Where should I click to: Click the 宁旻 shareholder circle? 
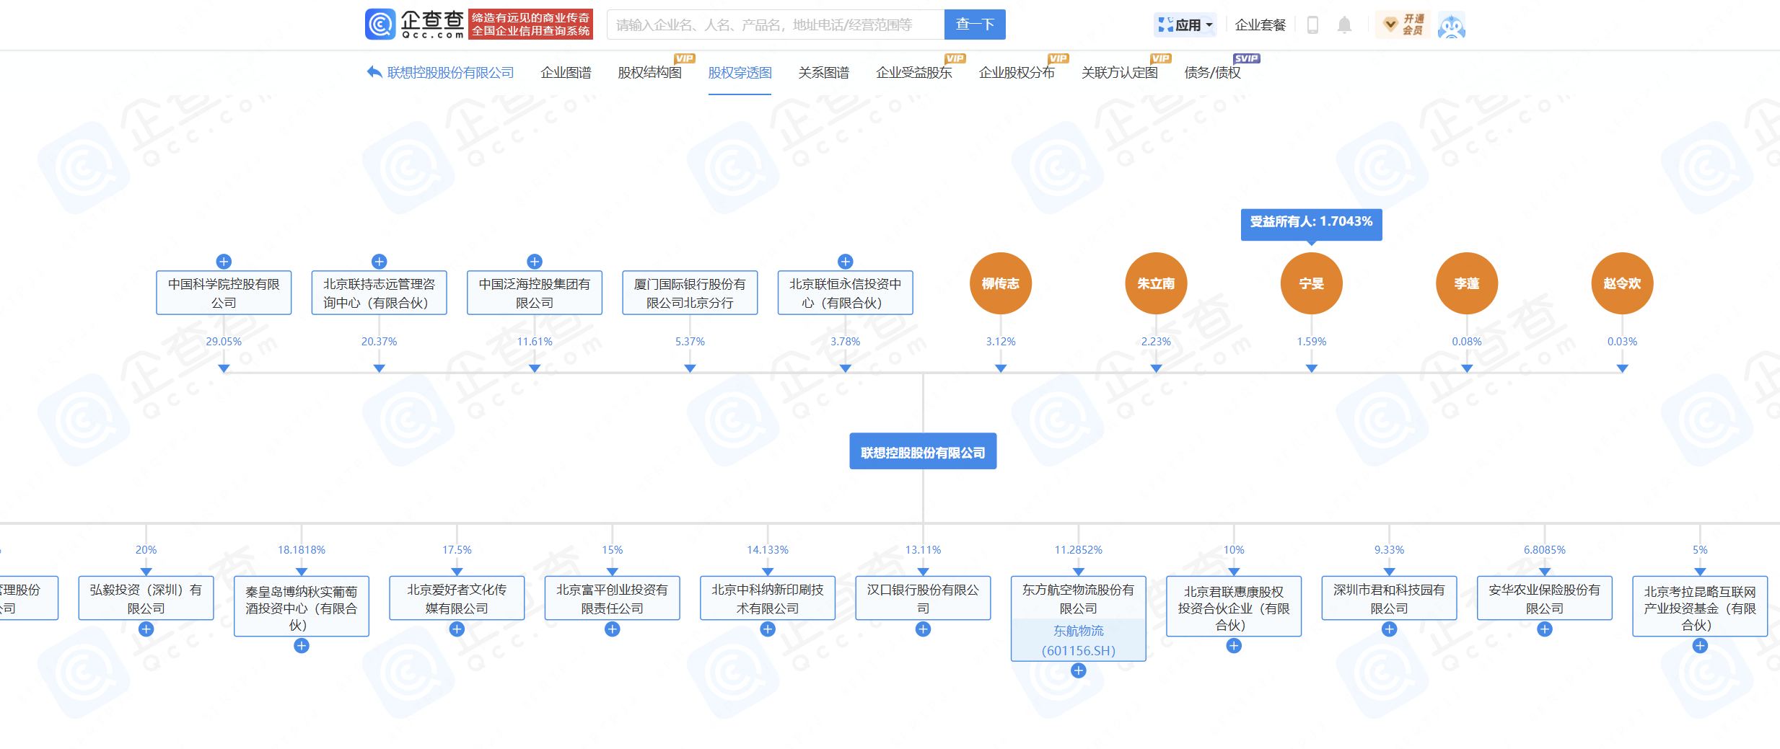click(1312, 283)
